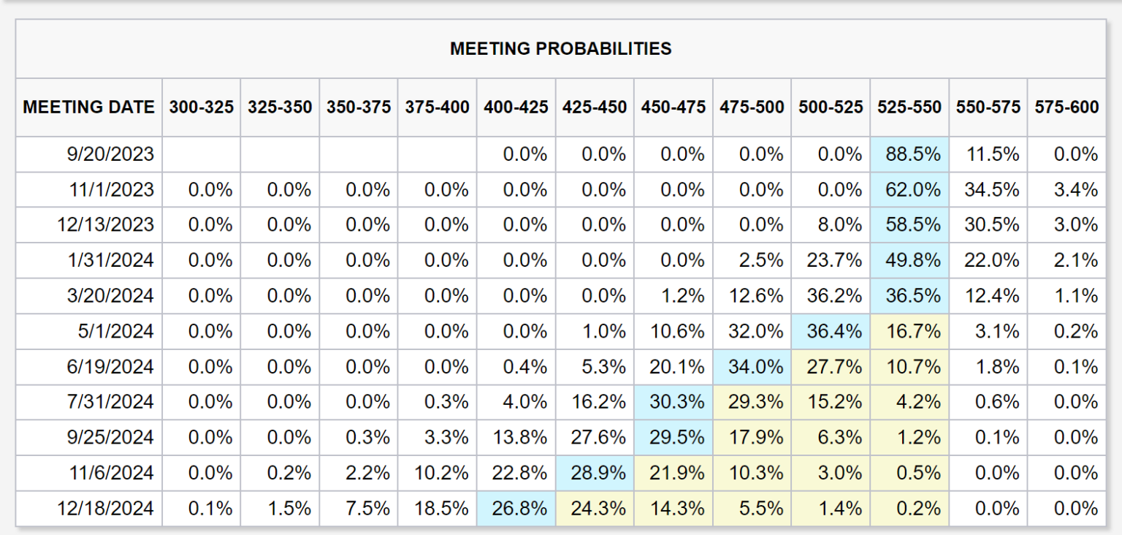Select the 525-550 column header

click(909, 107)
